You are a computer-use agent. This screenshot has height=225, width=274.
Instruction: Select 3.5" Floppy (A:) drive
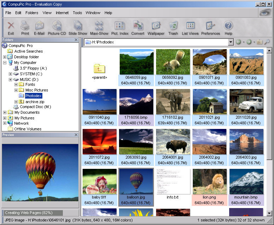click(34, 68)
